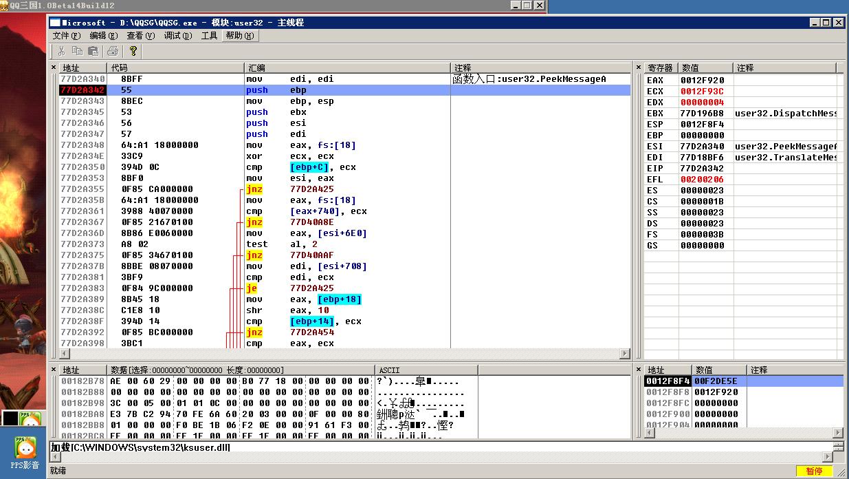Select the FS segment value 0000003B
Image resolution: width=849 pixels, height=479 pixels.
[702, 235]
